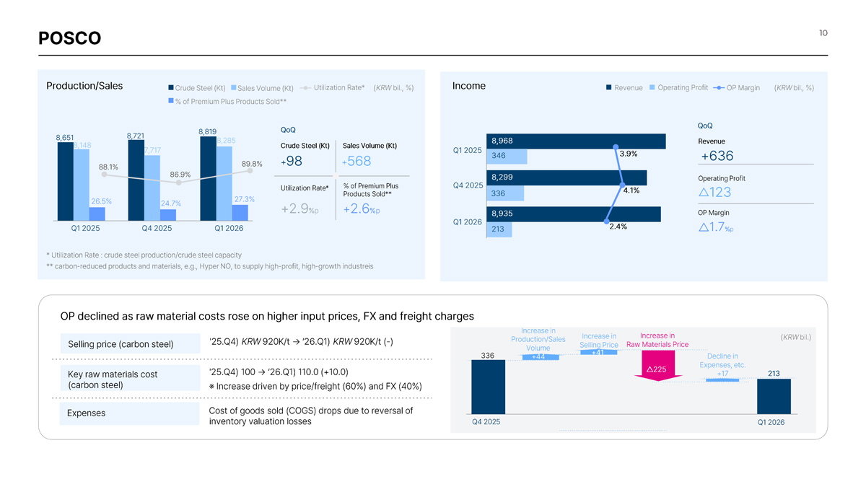Click the +636 revenue QoQ figure
Viewport: 866px width, 487px height.
coord(717,157)
